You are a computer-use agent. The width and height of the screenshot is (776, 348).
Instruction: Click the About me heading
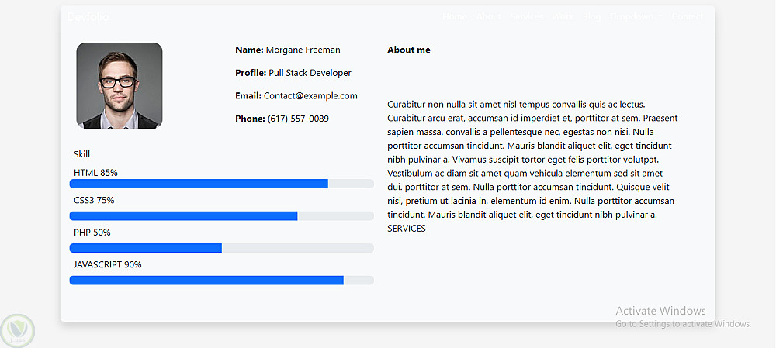[408, 50]
